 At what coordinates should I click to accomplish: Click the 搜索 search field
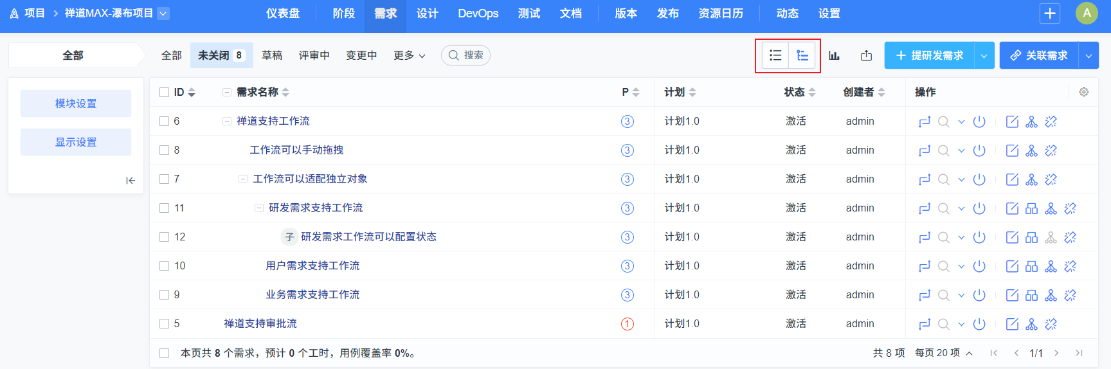[466, 55]
